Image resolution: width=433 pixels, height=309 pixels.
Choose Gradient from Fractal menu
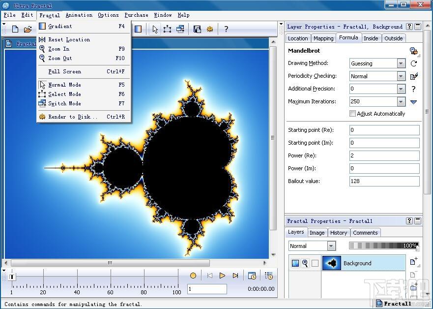point(83,26)
